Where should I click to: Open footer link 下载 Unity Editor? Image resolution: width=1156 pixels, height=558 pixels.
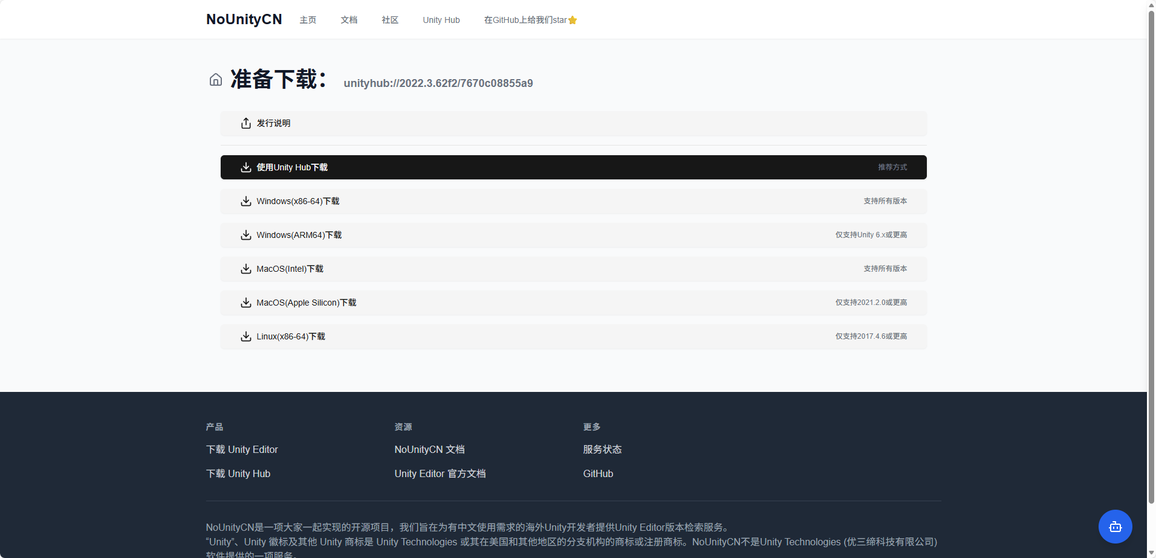click(242, 449)
